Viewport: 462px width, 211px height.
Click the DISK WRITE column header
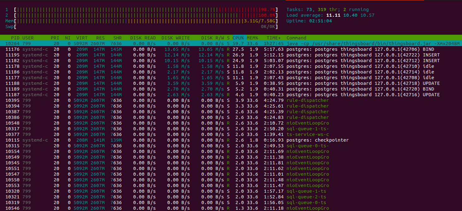coord(175,38)
